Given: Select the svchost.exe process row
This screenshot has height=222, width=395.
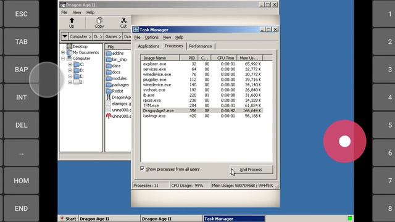Looking at the screenshot, I should (202, 90).
